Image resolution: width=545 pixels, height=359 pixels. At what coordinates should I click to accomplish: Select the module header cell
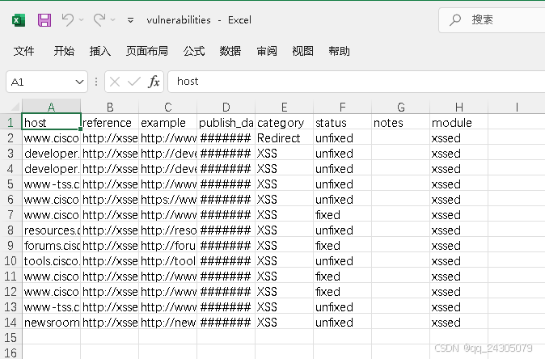point(458,122)
